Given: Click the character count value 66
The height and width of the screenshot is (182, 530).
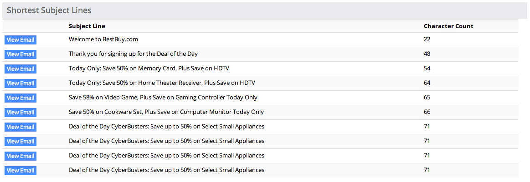Looking at the screenshot, I should click(427, 112).
